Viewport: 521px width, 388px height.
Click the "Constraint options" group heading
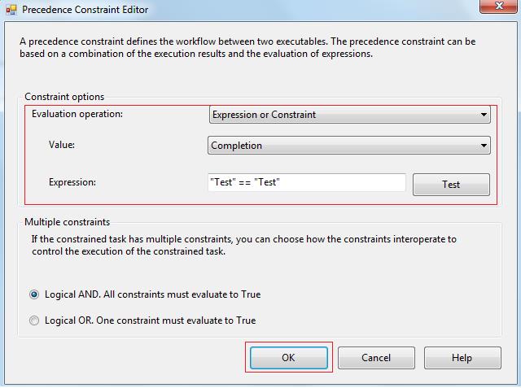coord(64,97)
